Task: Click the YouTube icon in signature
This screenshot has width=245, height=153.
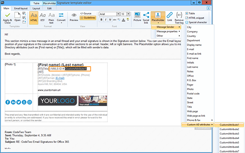Action: pyautogui.click(x=24, y=102)
